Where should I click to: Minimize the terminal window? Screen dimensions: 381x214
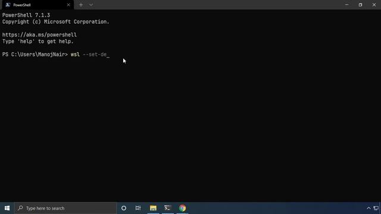click(x=346, y=5)
